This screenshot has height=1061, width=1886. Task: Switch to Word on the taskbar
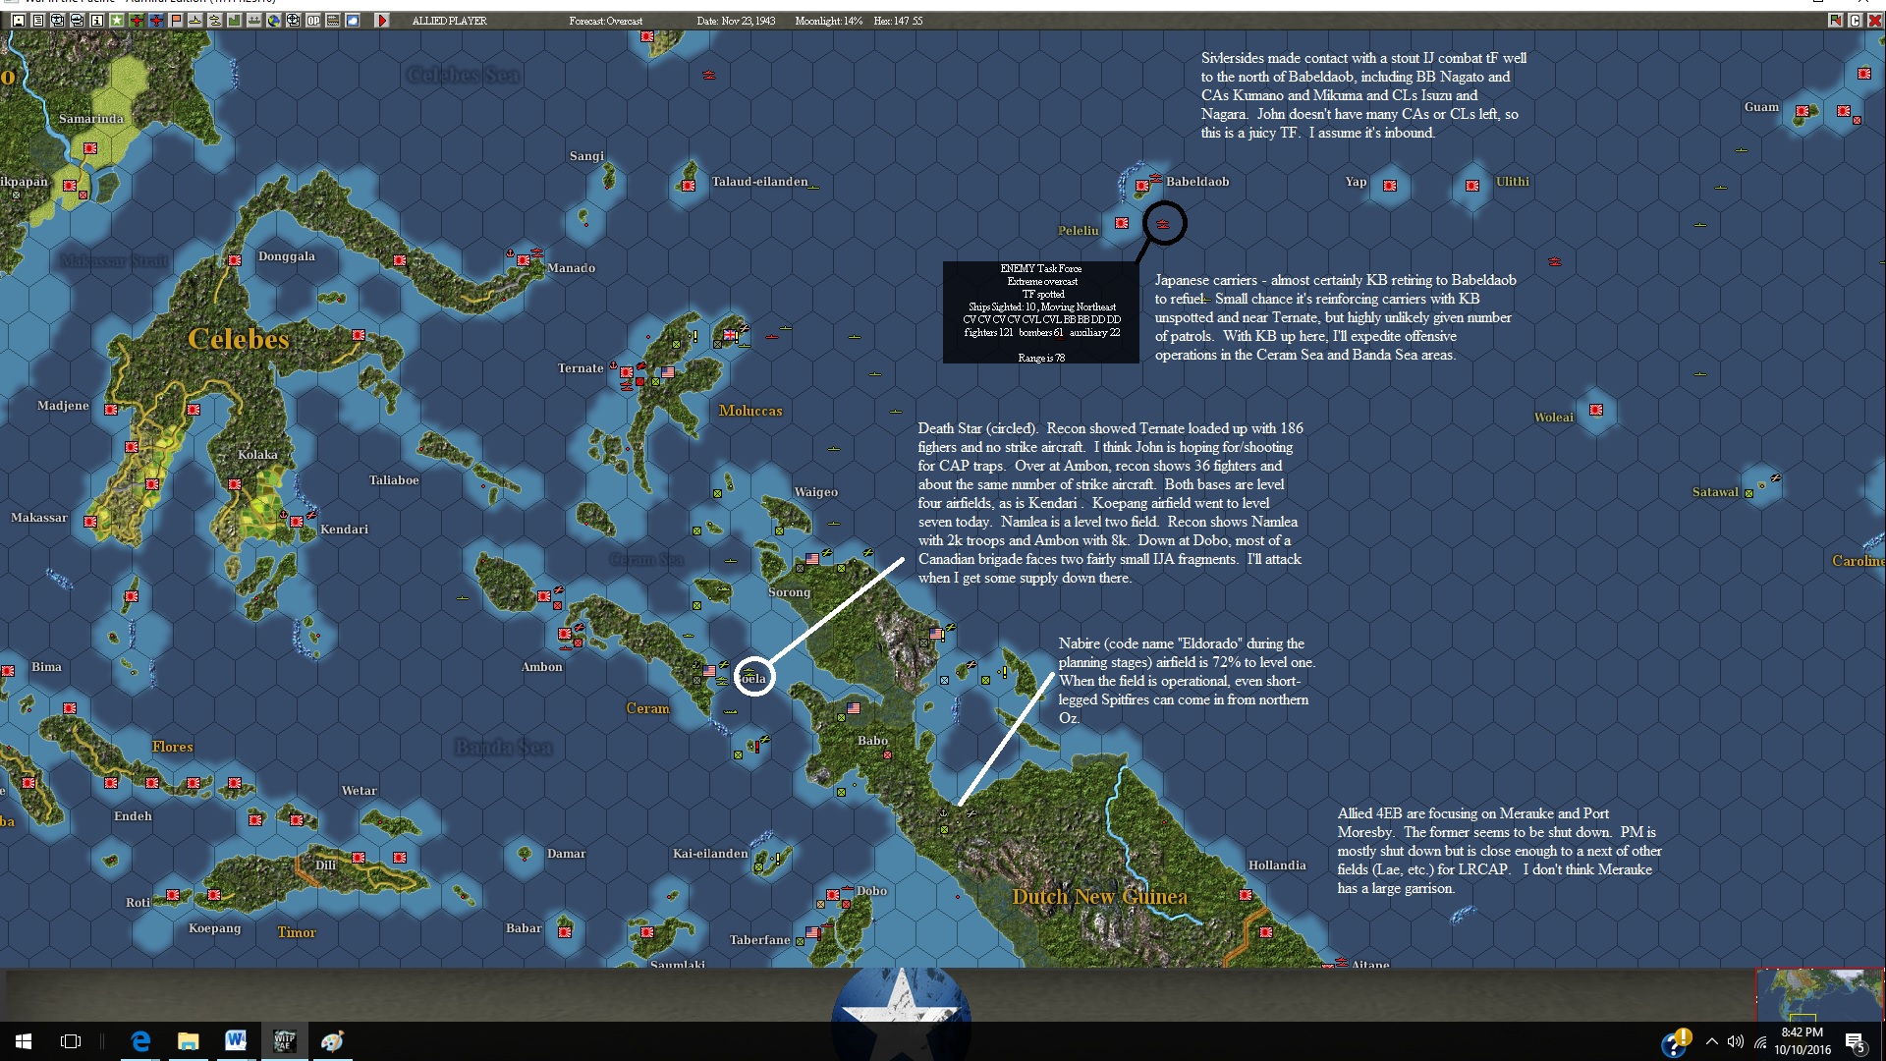click(236, 1041)
